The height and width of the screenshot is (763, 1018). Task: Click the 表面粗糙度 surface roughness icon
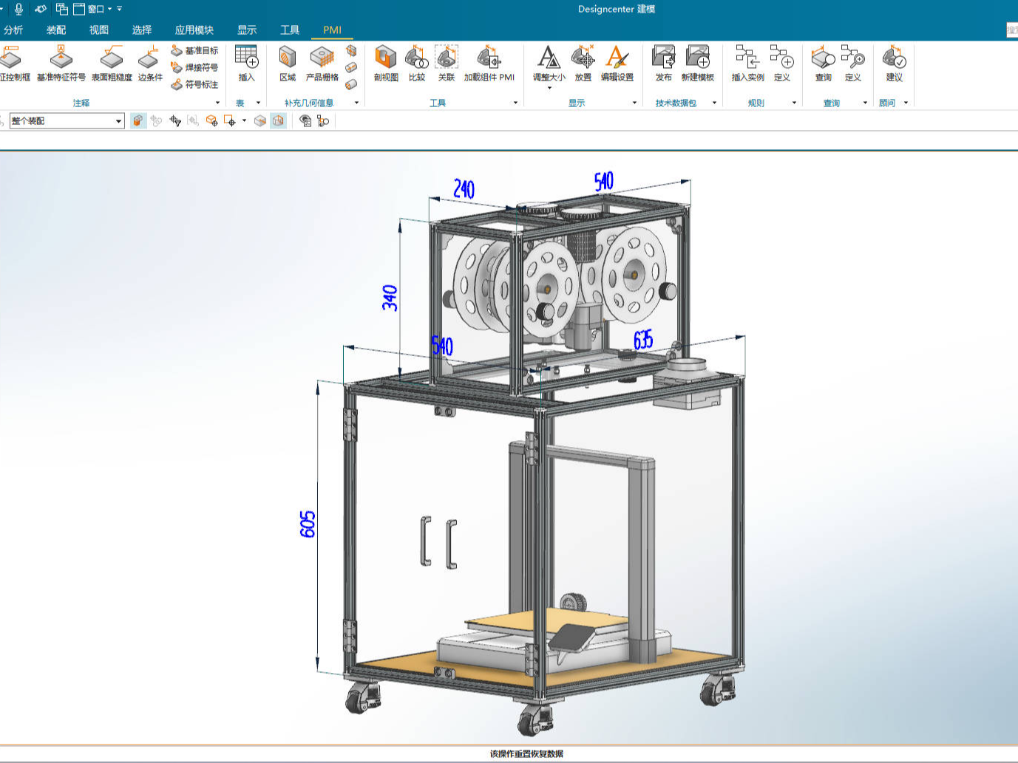[110, 63]
